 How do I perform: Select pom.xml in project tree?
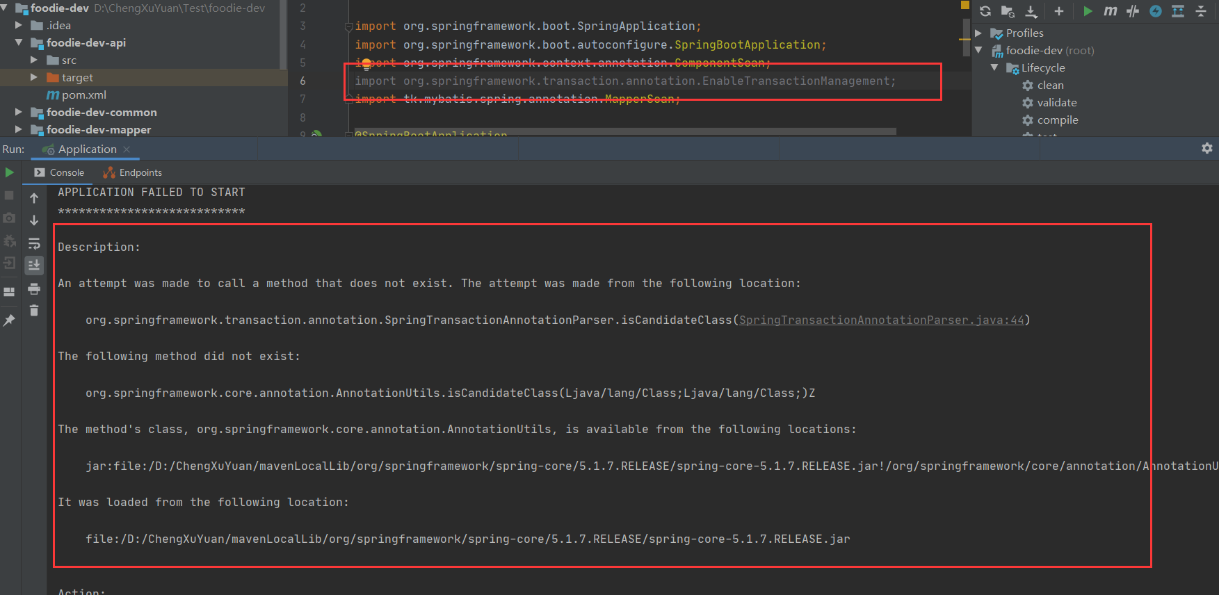pyautogui.click(x=76, y=95)
